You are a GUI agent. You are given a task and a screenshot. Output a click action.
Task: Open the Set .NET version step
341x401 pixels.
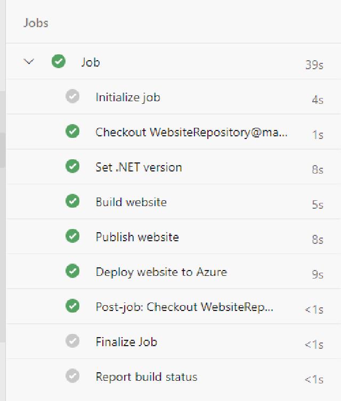[x=139, y=167]
